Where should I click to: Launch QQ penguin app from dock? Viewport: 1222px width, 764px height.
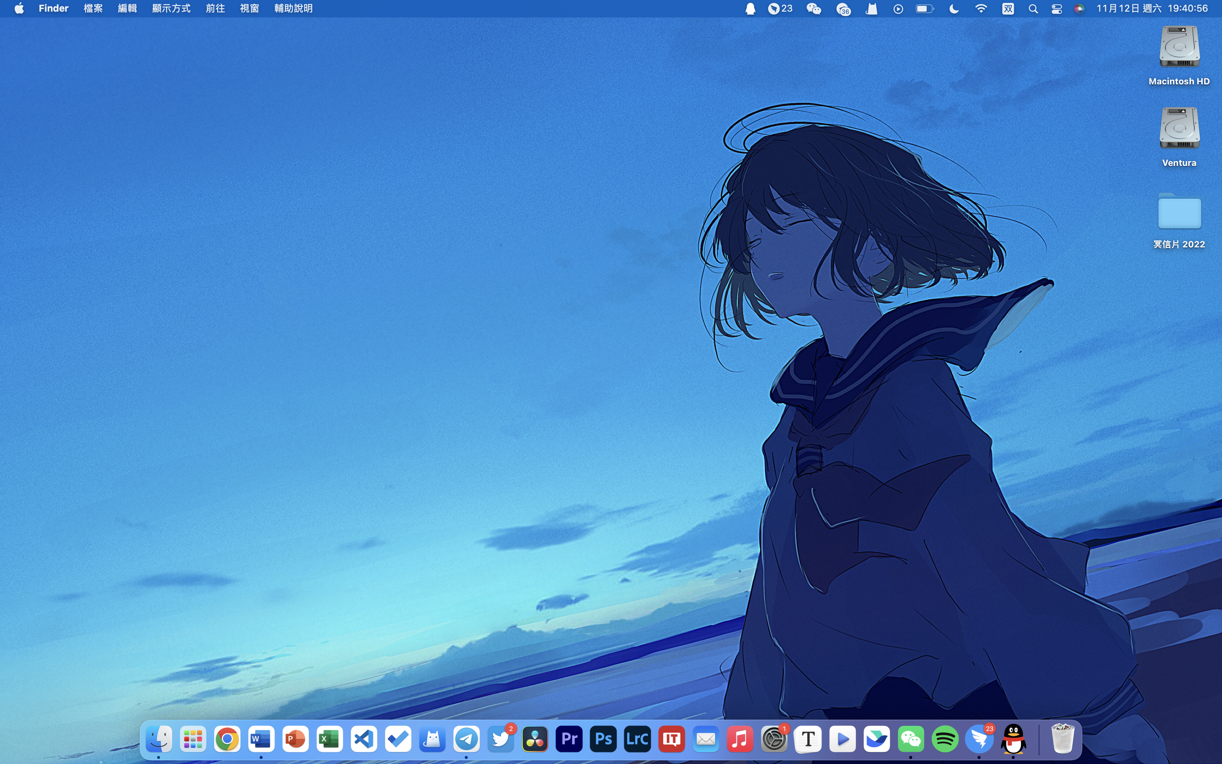point(1014,739)
